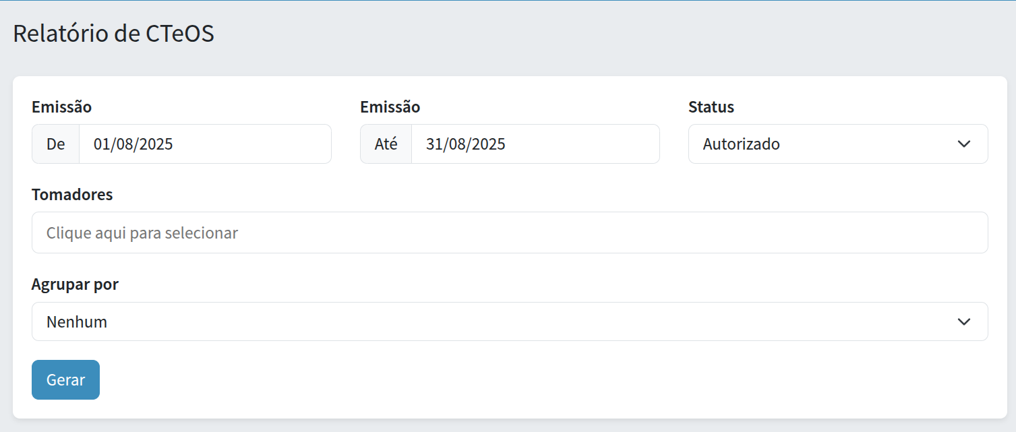This screenshot has width=1016, height=432.
Task: Click the "De" prefix addon
Action: tap(55, 144)
